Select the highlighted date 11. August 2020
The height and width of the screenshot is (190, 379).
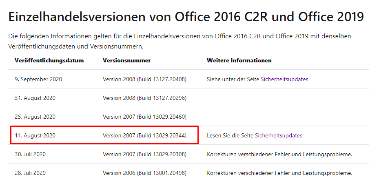point(35,135)
